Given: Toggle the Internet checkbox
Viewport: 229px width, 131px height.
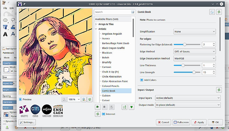Looking at the screenshot, I should pyautogui.click(x=104, y=114).
